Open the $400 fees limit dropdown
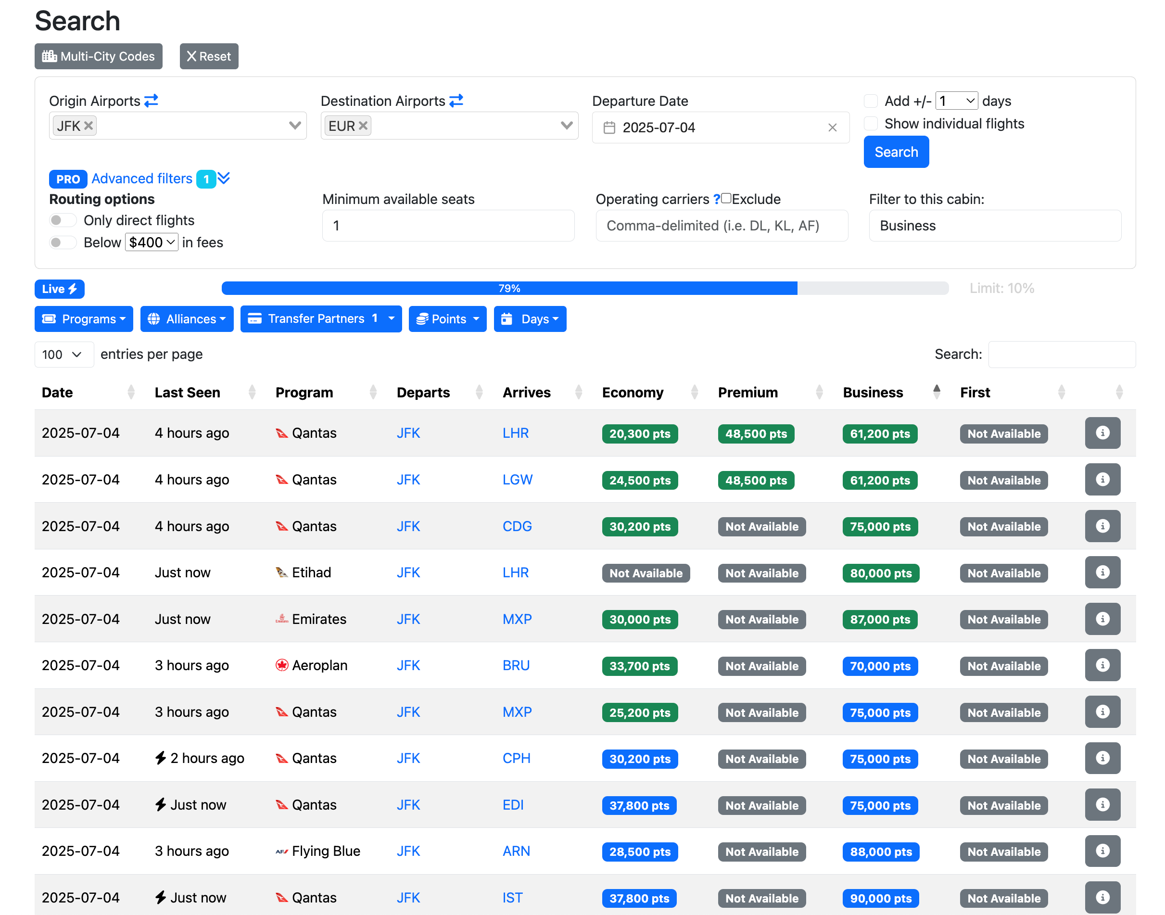Screen dimensions: 1165x915 coord(152,242)
